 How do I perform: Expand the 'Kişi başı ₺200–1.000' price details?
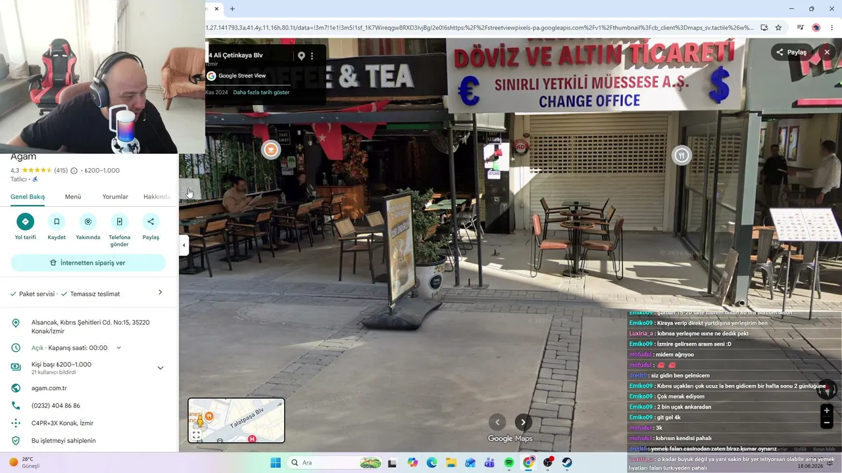pos(160,368)
